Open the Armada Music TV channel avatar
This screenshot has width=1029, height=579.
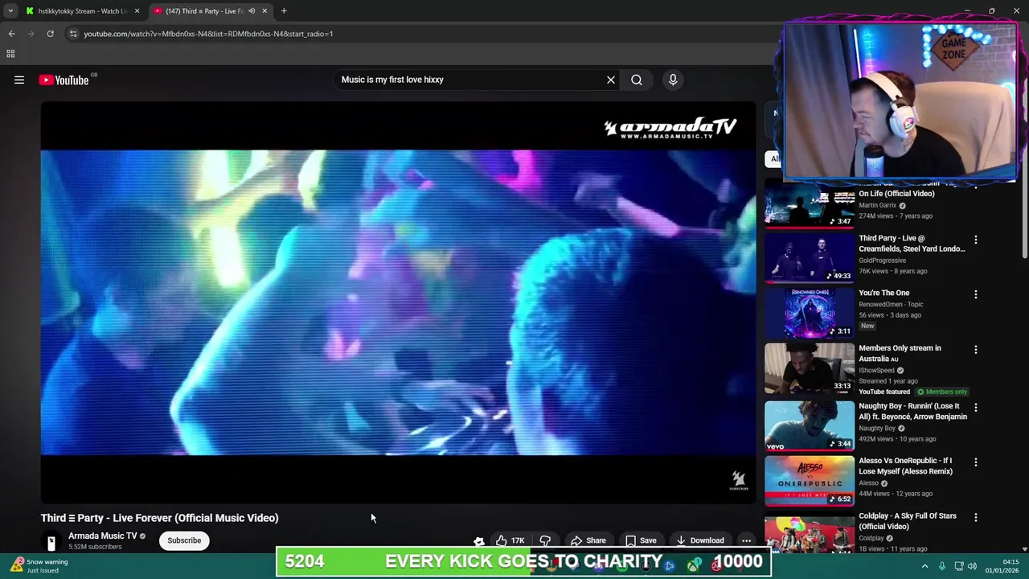(x=51, y=541)
